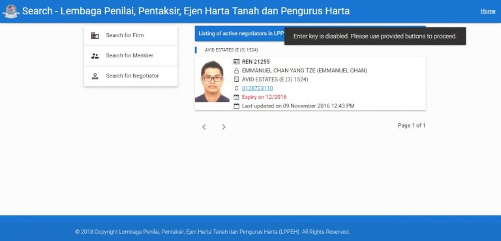This screenshot has height=241, width=501.
Task: Click the REN 21255 registration number
Action: (x=256, y=62)
